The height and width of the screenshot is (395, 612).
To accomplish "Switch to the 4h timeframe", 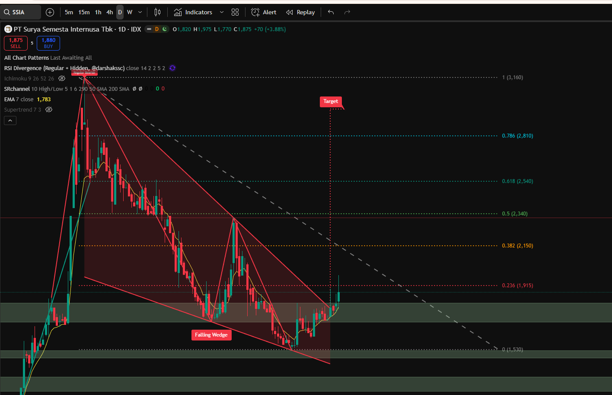I will pyautogui.click(x=110, y=12).
